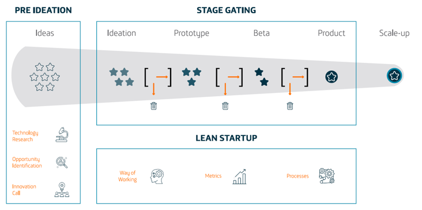Image resolution: width=422 pixels, height=210 pixels.
Task: Click the blue-ringed star under Scale-up
Action: coord(394,76)
